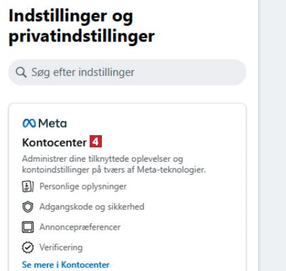This screenshot has width=286, height=271.
Task: Click 'privatindstillinger' in the page title
Action: coord(82,37)
